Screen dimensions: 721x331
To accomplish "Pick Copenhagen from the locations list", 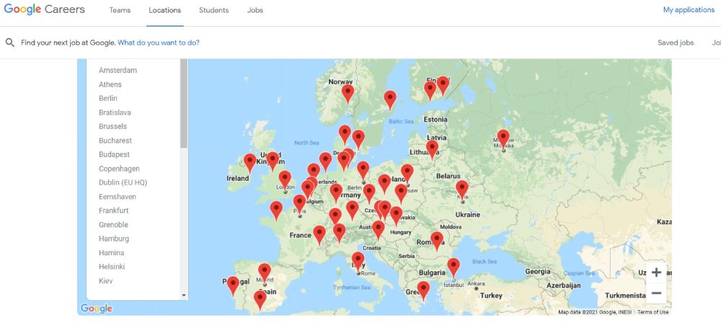I will pyautogui.click(x=119, y=169).
